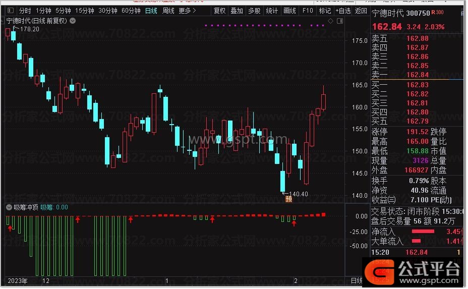Switch to 日线 daily chart
468x289 pixels.
coord(151,11)
